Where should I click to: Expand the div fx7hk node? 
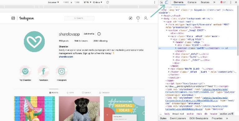coord(173,57)
